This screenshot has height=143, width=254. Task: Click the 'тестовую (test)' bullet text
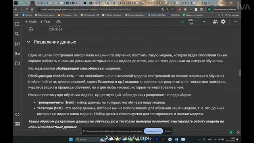pyautogui.click(x=50, y=108)
